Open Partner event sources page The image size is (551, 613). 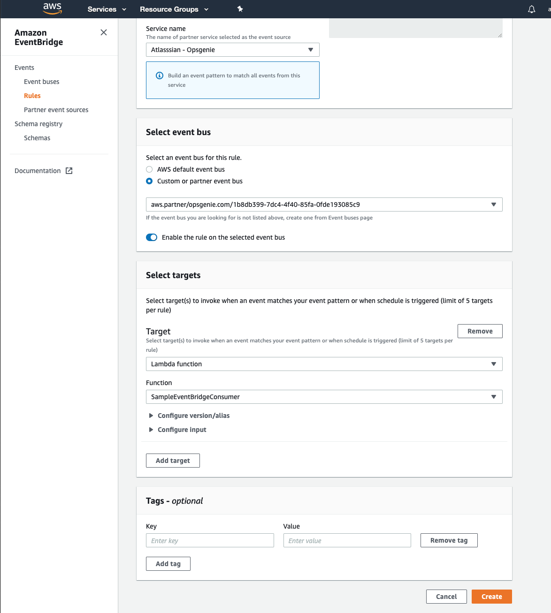click(x=56, y=110)
